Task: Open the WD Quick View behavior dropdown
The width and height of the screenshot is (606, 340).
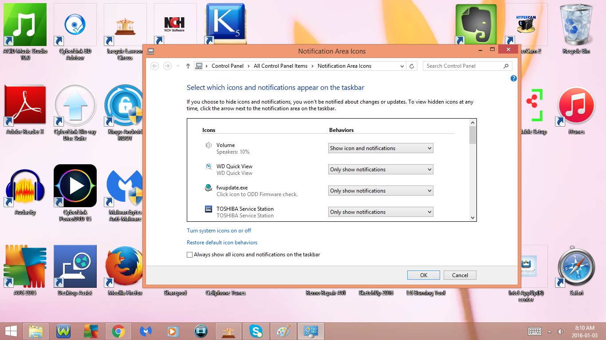Action: tap(381, 170)
